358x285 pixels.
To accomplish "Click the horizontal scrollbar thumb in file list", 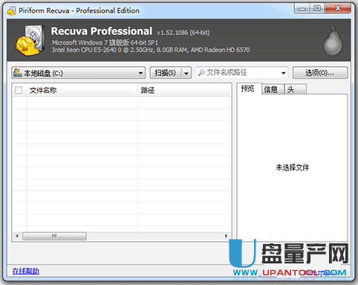I will coord(54,236).
